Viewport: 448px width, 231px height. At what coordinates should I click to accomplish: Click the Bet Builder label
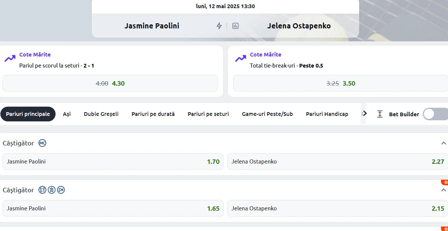404,114
